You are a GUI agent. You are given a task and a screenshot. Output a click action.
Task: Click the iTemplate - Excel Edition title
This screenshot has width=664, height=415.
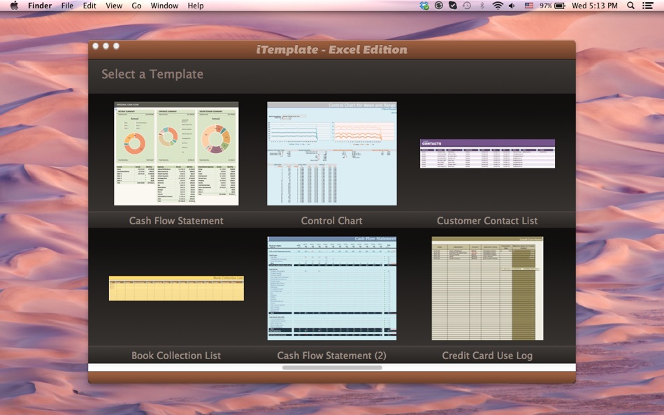click(x=331, y=50)
